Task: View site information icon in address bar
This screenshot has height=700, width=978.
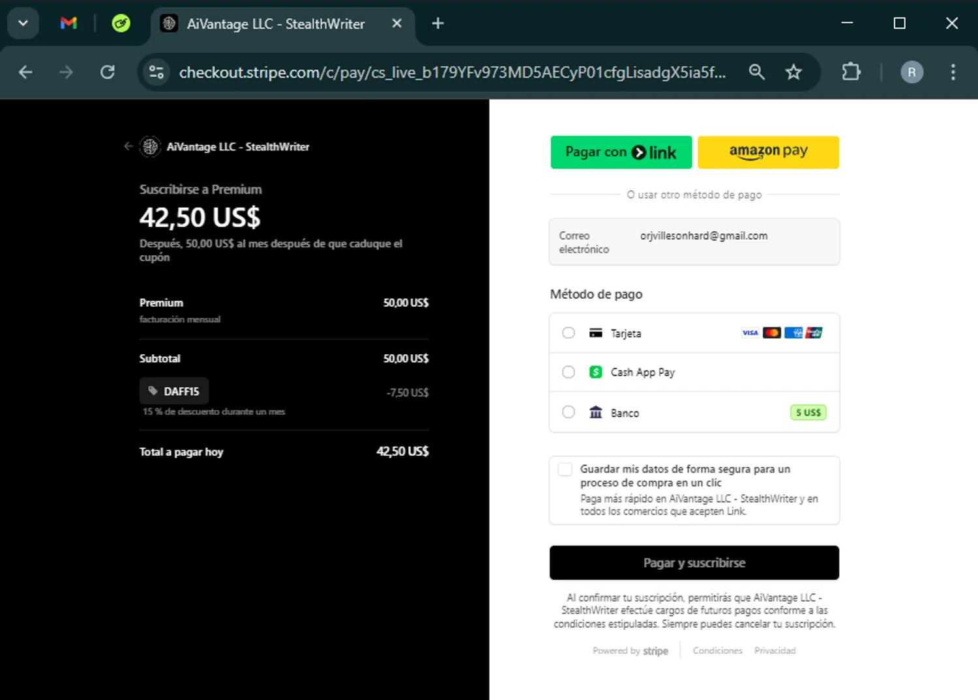Action: [x=156, y=72]
